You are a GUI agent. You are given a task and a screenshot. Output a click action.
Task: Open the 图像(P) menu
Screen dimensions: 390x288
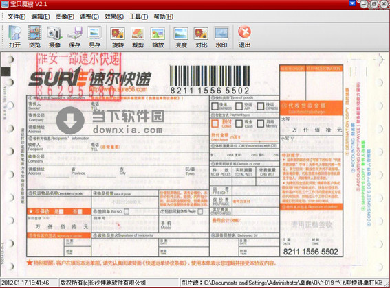coord(65,16)
